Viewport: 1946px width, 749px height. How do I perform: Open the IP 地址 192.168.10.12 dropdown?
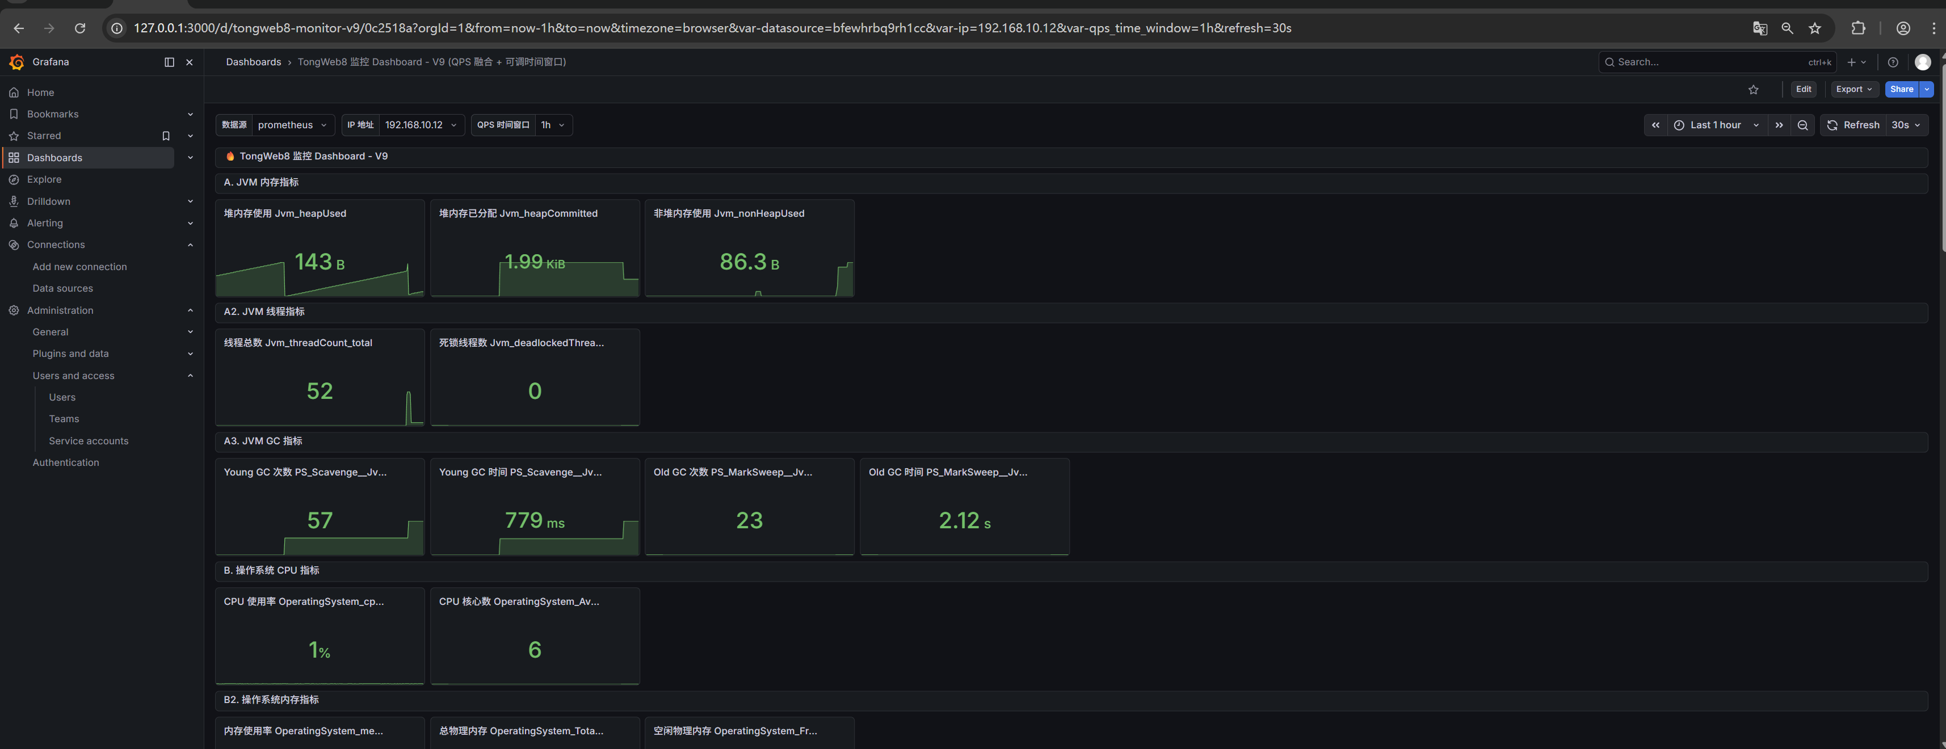[x=420, y=125]
